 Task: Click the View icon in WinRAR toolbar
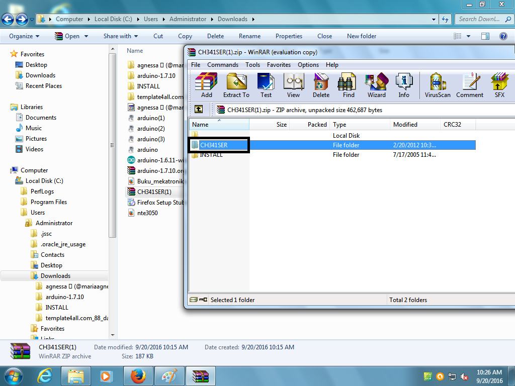tap(293, 85)
